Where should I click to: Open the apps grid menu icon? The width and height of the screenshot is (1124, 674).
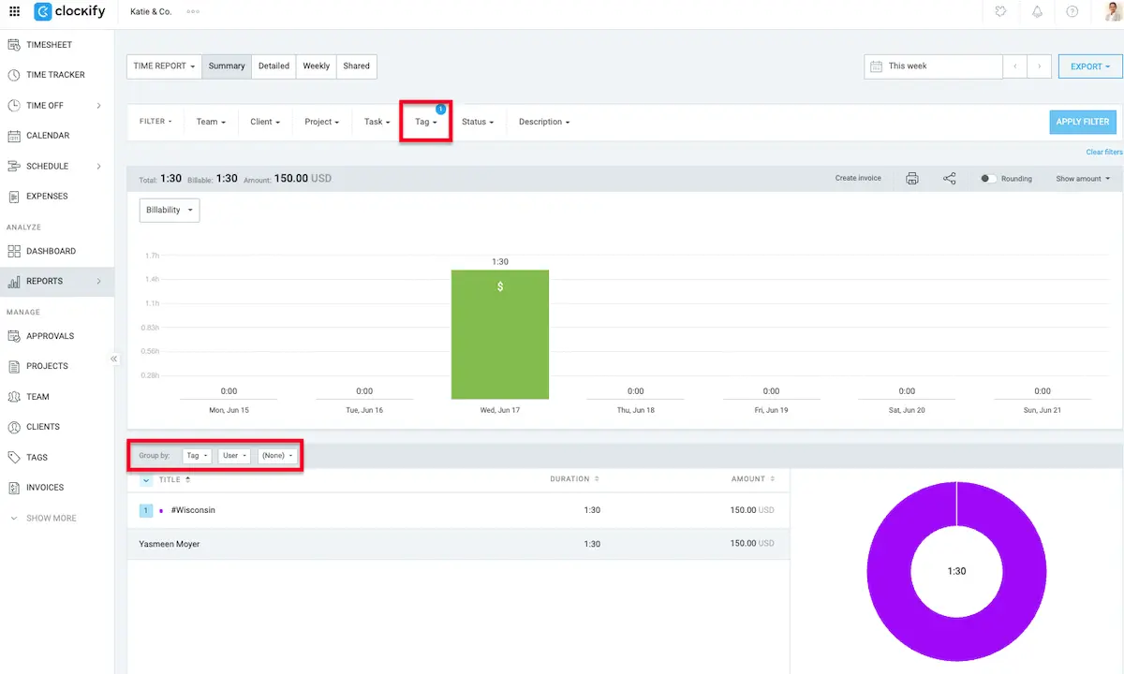14,12
